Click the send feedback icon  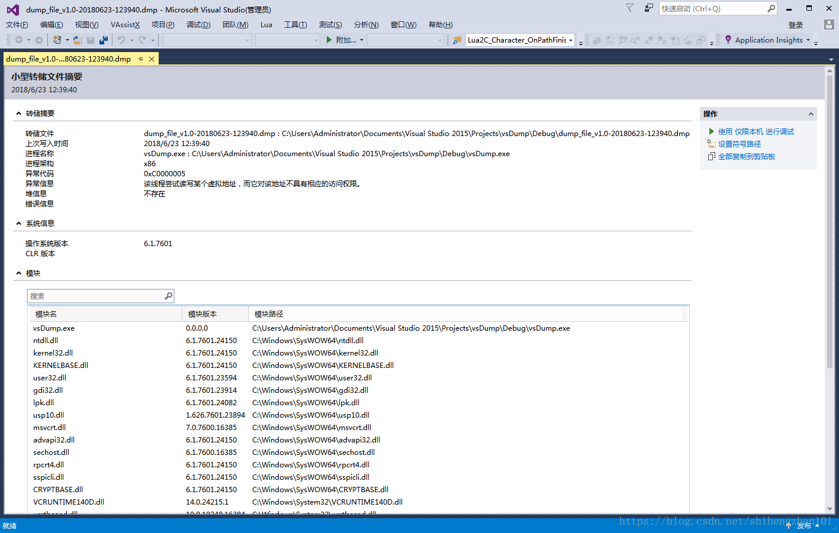[649, 8]
